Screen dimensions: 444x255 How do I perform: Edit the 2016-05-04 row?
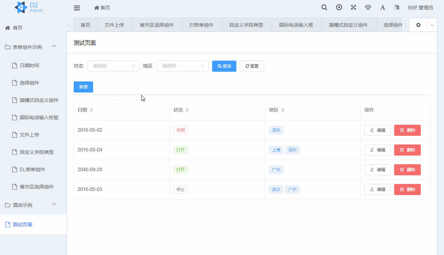(x=378, y=150)
